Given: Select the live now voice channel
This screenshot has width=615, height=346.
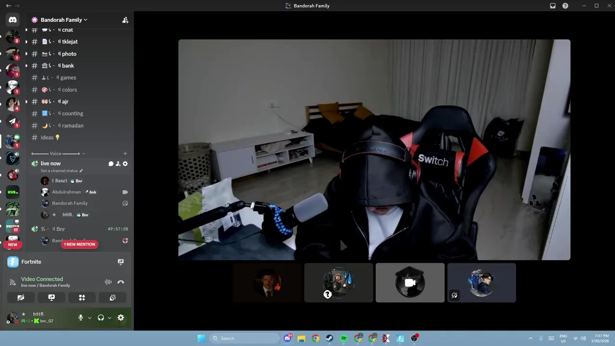Looking at the screenshot, I should 50,164.
